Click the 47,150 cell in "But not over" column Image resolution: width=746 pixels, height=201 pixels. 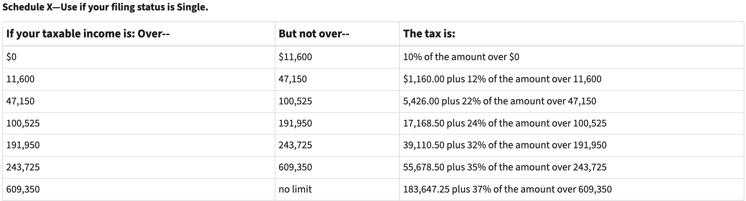(293, 79)
